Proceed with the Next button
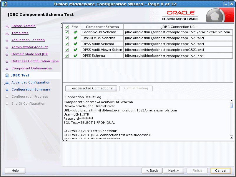236x177 pixels. pyautogui.click(x=174, y=171)
